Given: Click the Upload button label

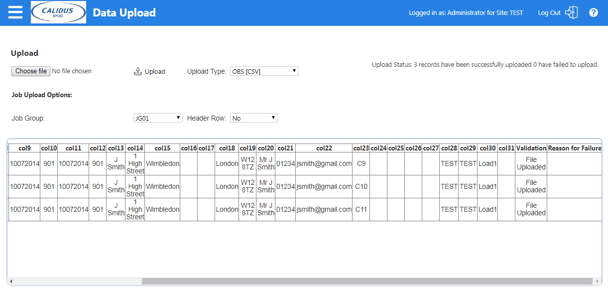Looking at the screenshot, I should pos(155,71).
